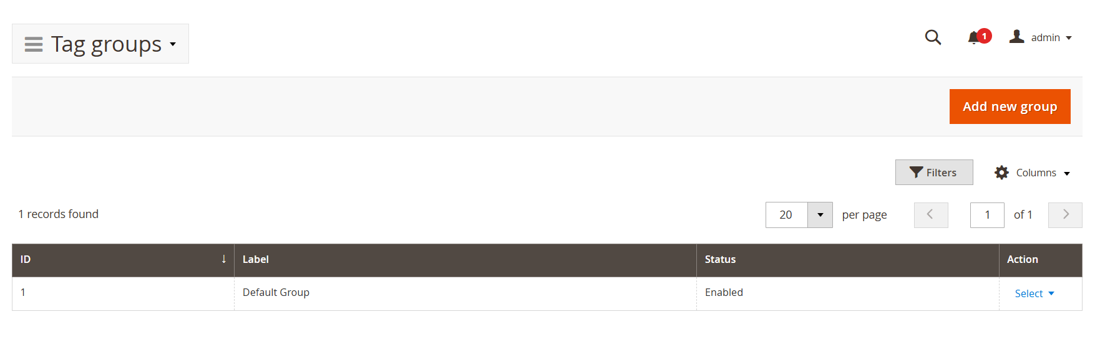
Task: Click the funnel icon on Filters
Action: 916,173
